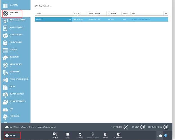Choose Don't Ask Again button

166,127
